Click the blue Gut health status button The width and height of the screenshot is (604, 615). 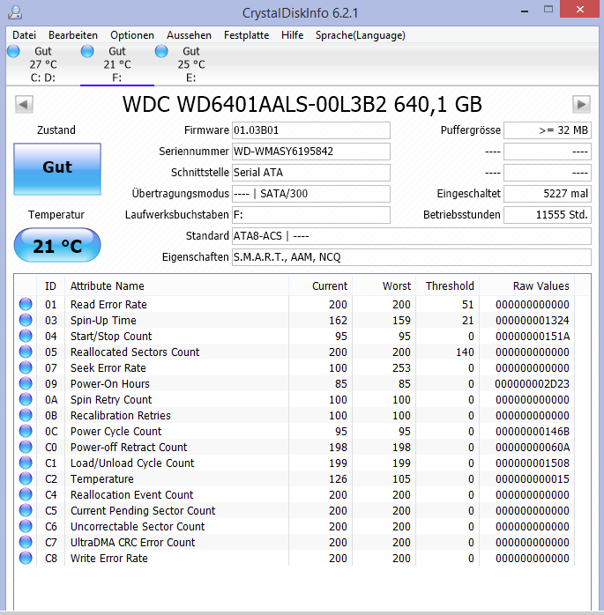point(57,169)
